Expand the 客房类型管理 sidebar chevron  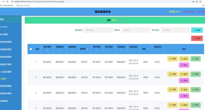point(19,42)
